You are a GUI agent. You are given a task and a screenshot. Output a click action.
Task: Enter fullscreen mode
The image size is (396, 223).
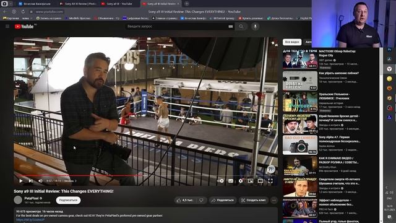point(270,181)
